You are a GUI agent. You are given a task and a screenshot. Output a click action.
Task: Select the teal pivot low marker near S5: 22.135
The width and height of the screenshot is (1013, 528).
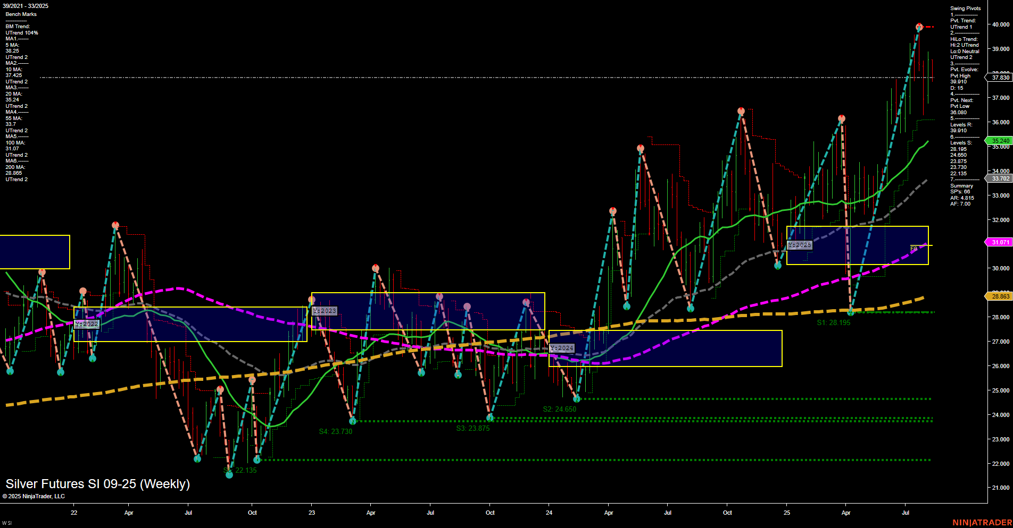pos(229,474)
